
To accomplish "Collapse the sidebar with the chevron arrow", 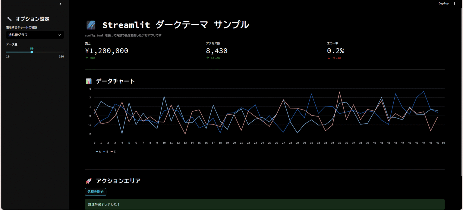I will (x=60, y=4).
